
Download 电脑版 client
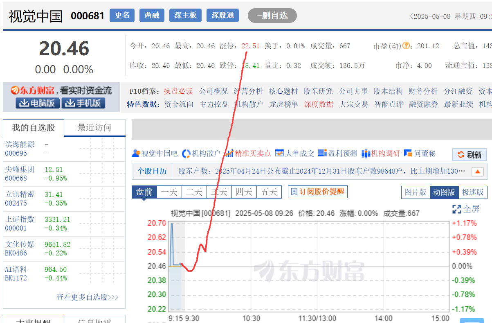pyautogui.click(x=38, y=103)
